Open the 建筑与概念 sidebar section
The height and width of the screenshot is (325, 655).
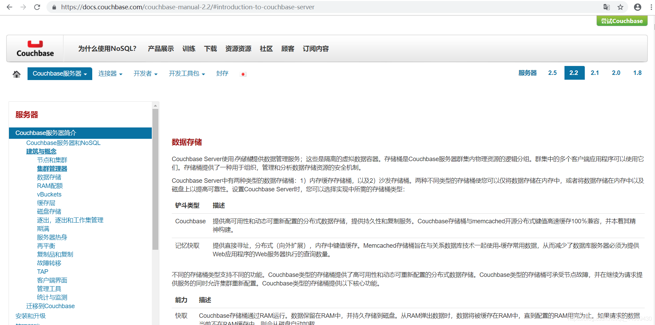click(x=41, y=152)
